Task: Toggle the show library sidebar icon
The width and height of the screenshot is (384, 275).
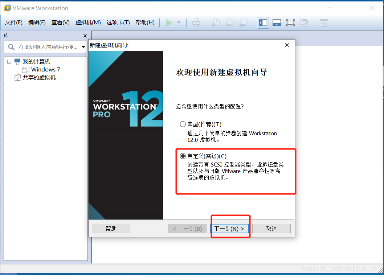Action: [x=263, y=23]
